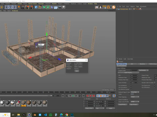Click the default object Color swatch
This screenshot has width=157, height=117.
[132, 94]
